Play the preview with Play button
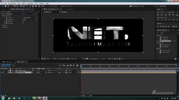 163,27
